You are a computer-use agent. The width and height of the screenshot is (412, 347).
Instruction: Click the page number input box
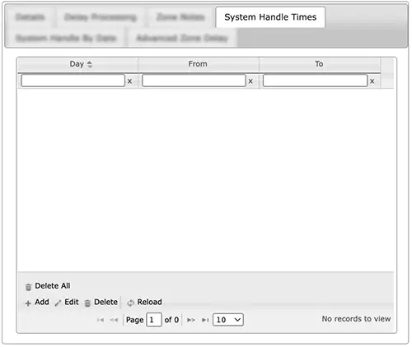154,320
